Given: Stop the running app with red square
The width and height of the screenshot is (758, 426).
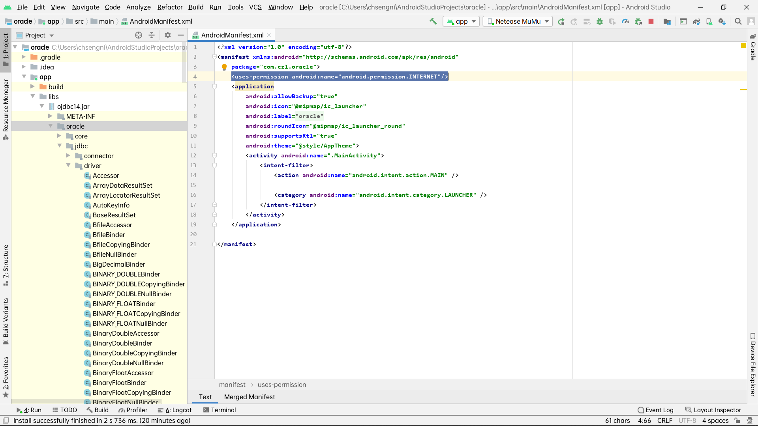Looking at the screenshot, I should 651,21.
